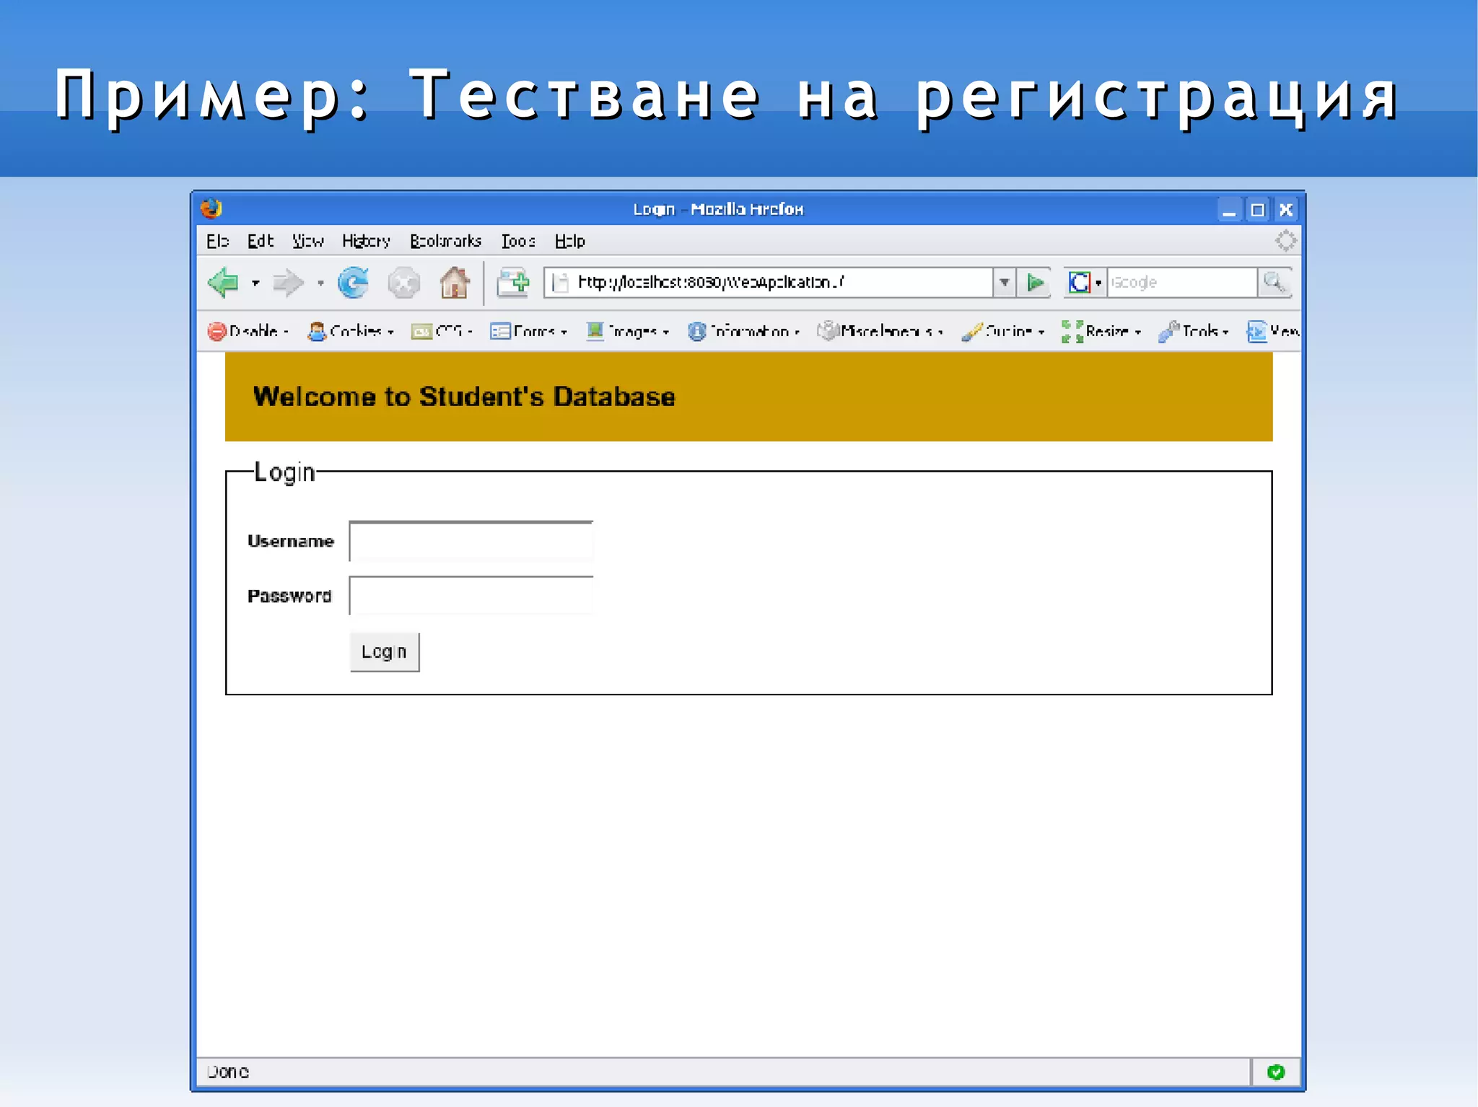This screenshot has height=1107, width=1478.
Task: Go to the Home page icon
Action: 455,282
